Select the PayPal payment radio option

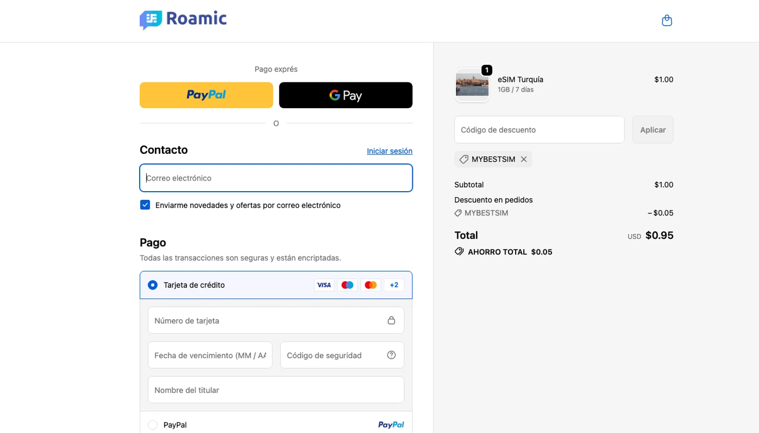(153, 425)
